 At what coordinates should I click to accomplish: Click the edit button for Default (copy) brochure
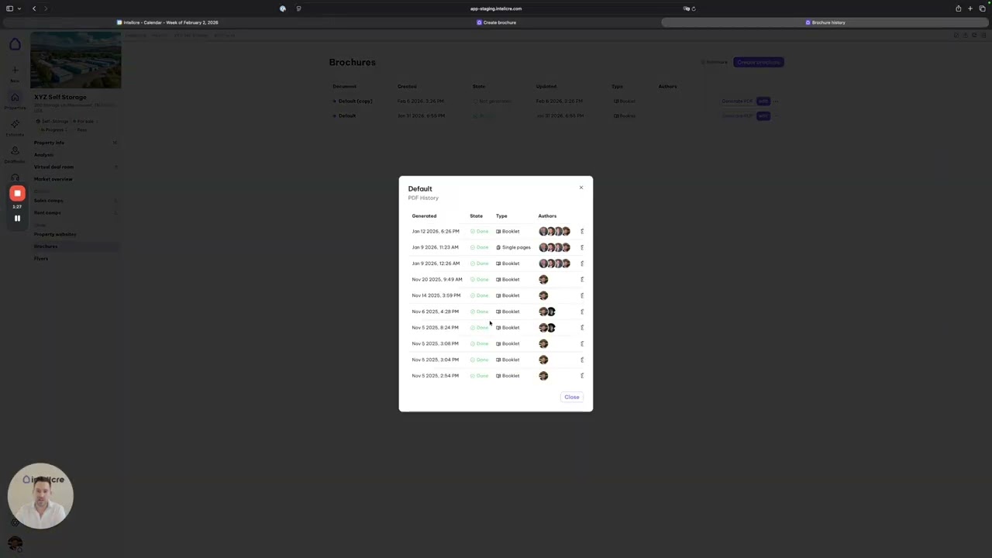coord(763,102)
